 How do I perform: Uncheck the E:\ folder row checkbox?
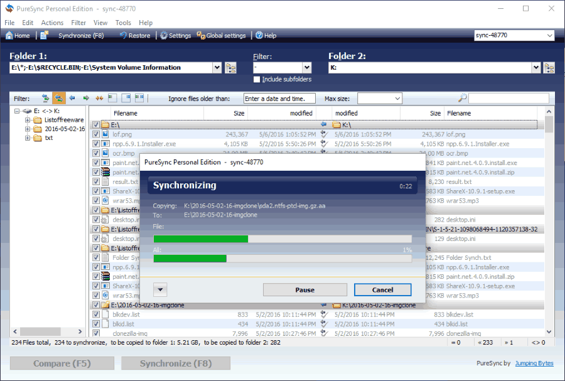pyautogui.click(x=96, y=125)
